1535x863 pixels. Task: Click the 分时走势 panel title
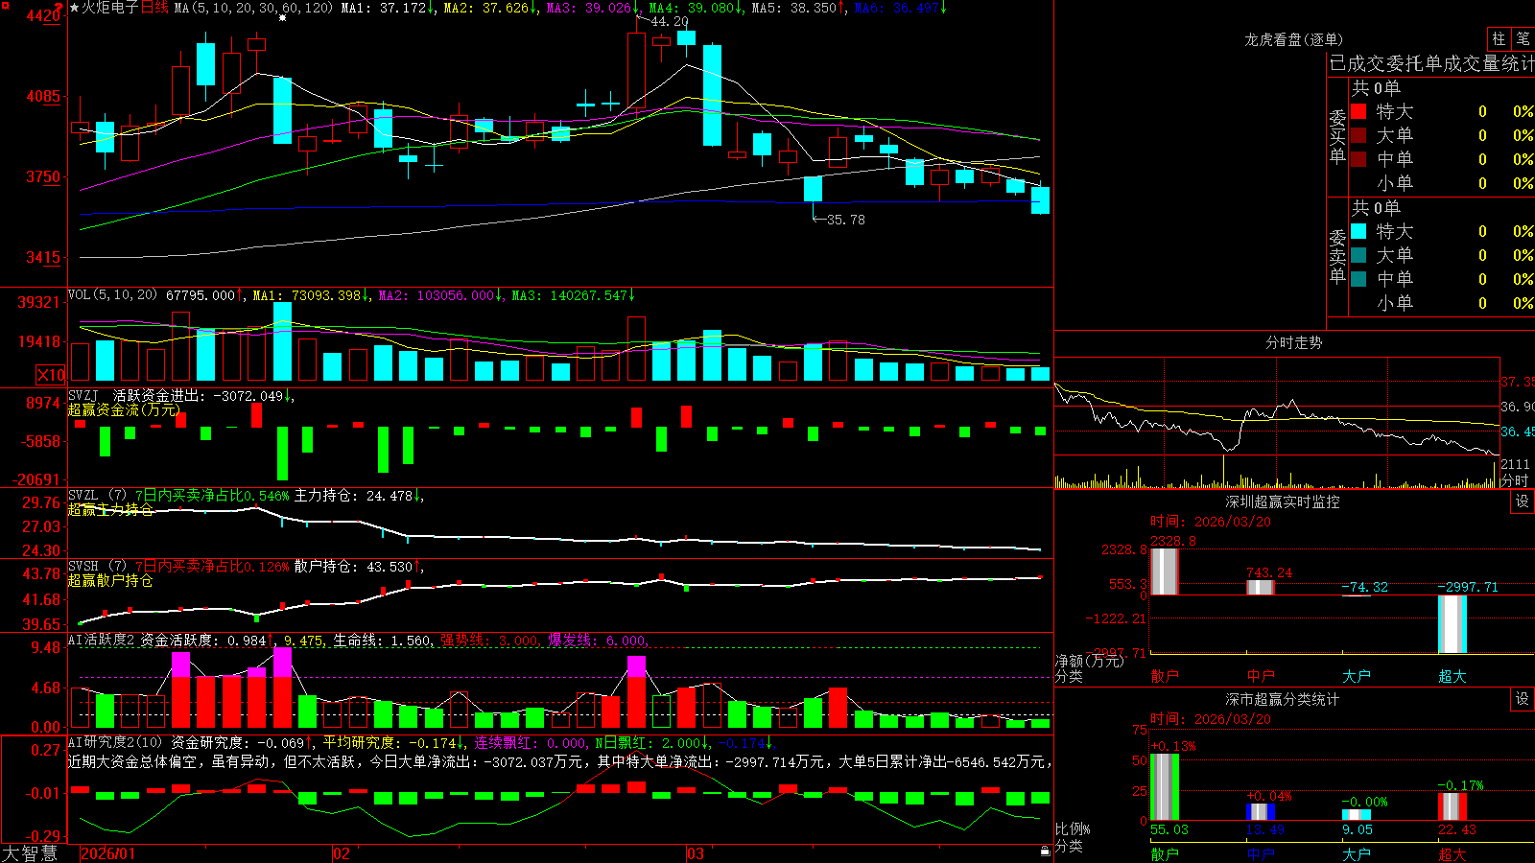[x=1293, y=342]
